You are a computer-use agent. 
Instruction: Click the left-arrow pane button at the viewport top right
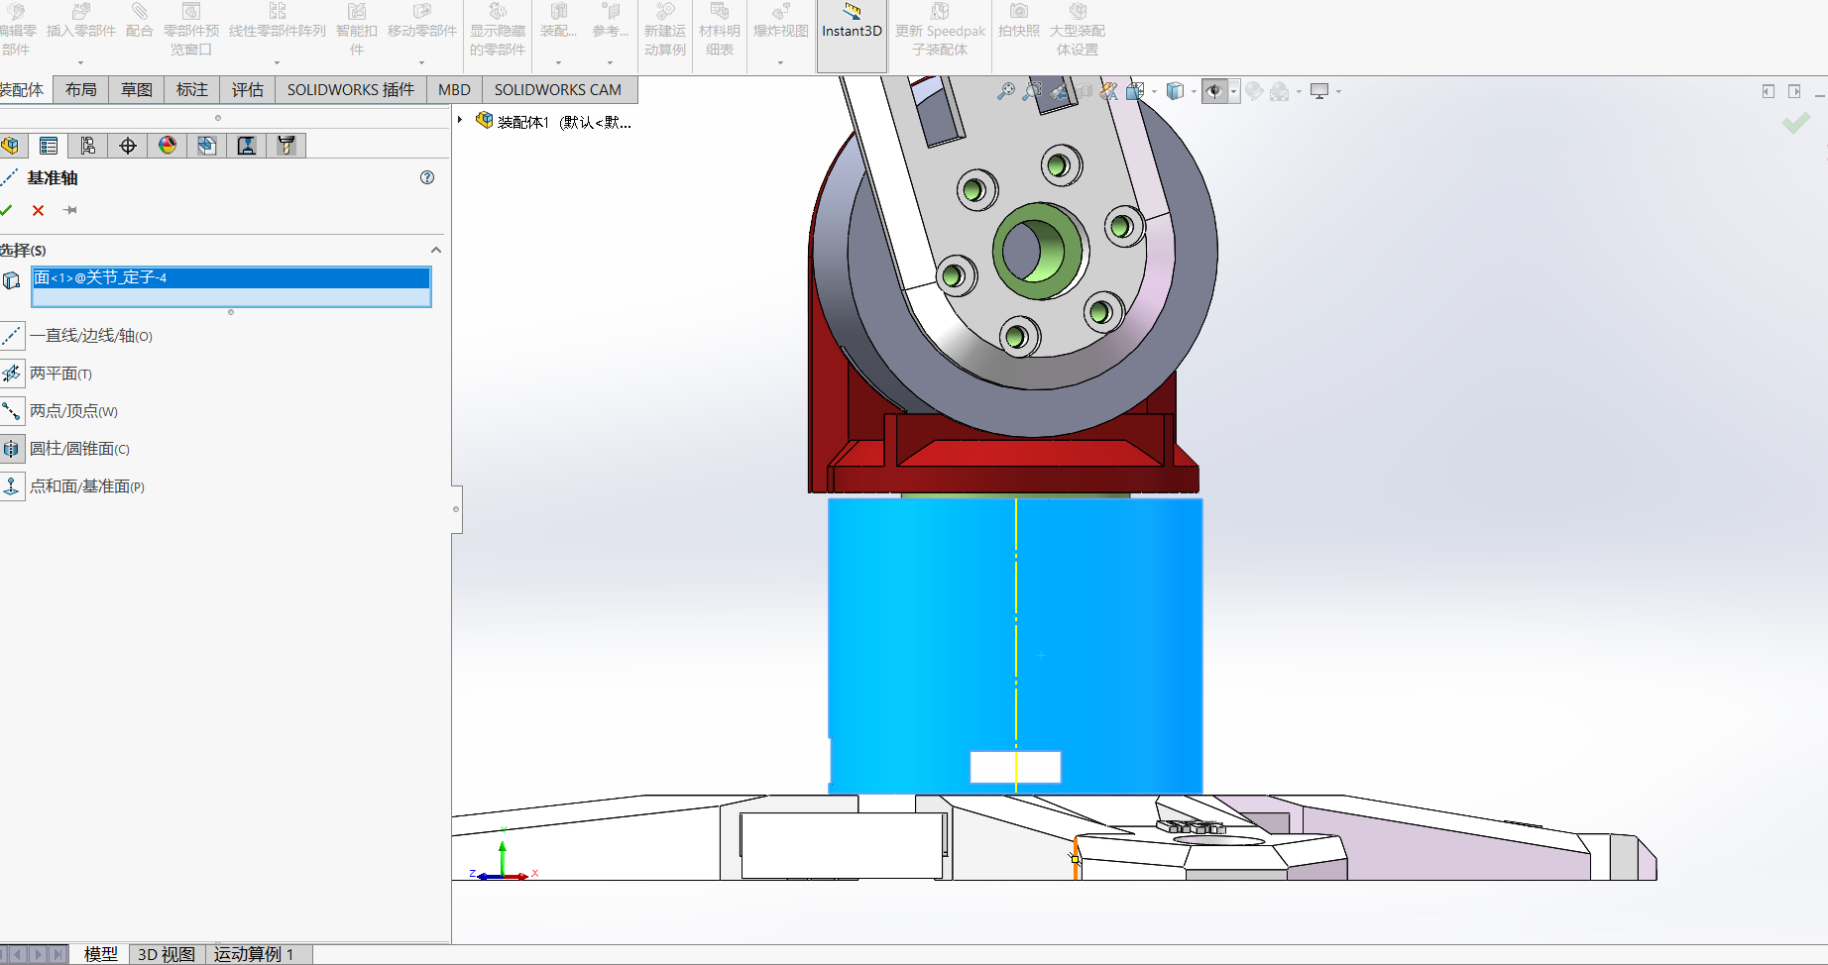pos(1768,91)
